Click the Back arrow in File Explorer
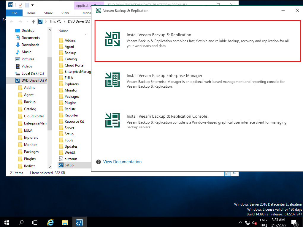This screenshot has height=227, width=303. 12,21
